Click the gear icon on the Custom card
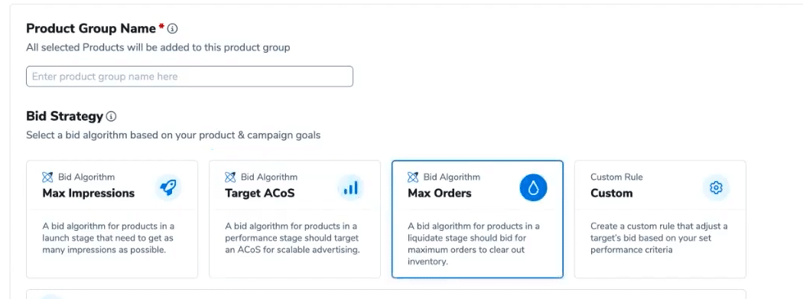Image resolution: width=803 pixels, height=299 pixels. click(716, 188)
